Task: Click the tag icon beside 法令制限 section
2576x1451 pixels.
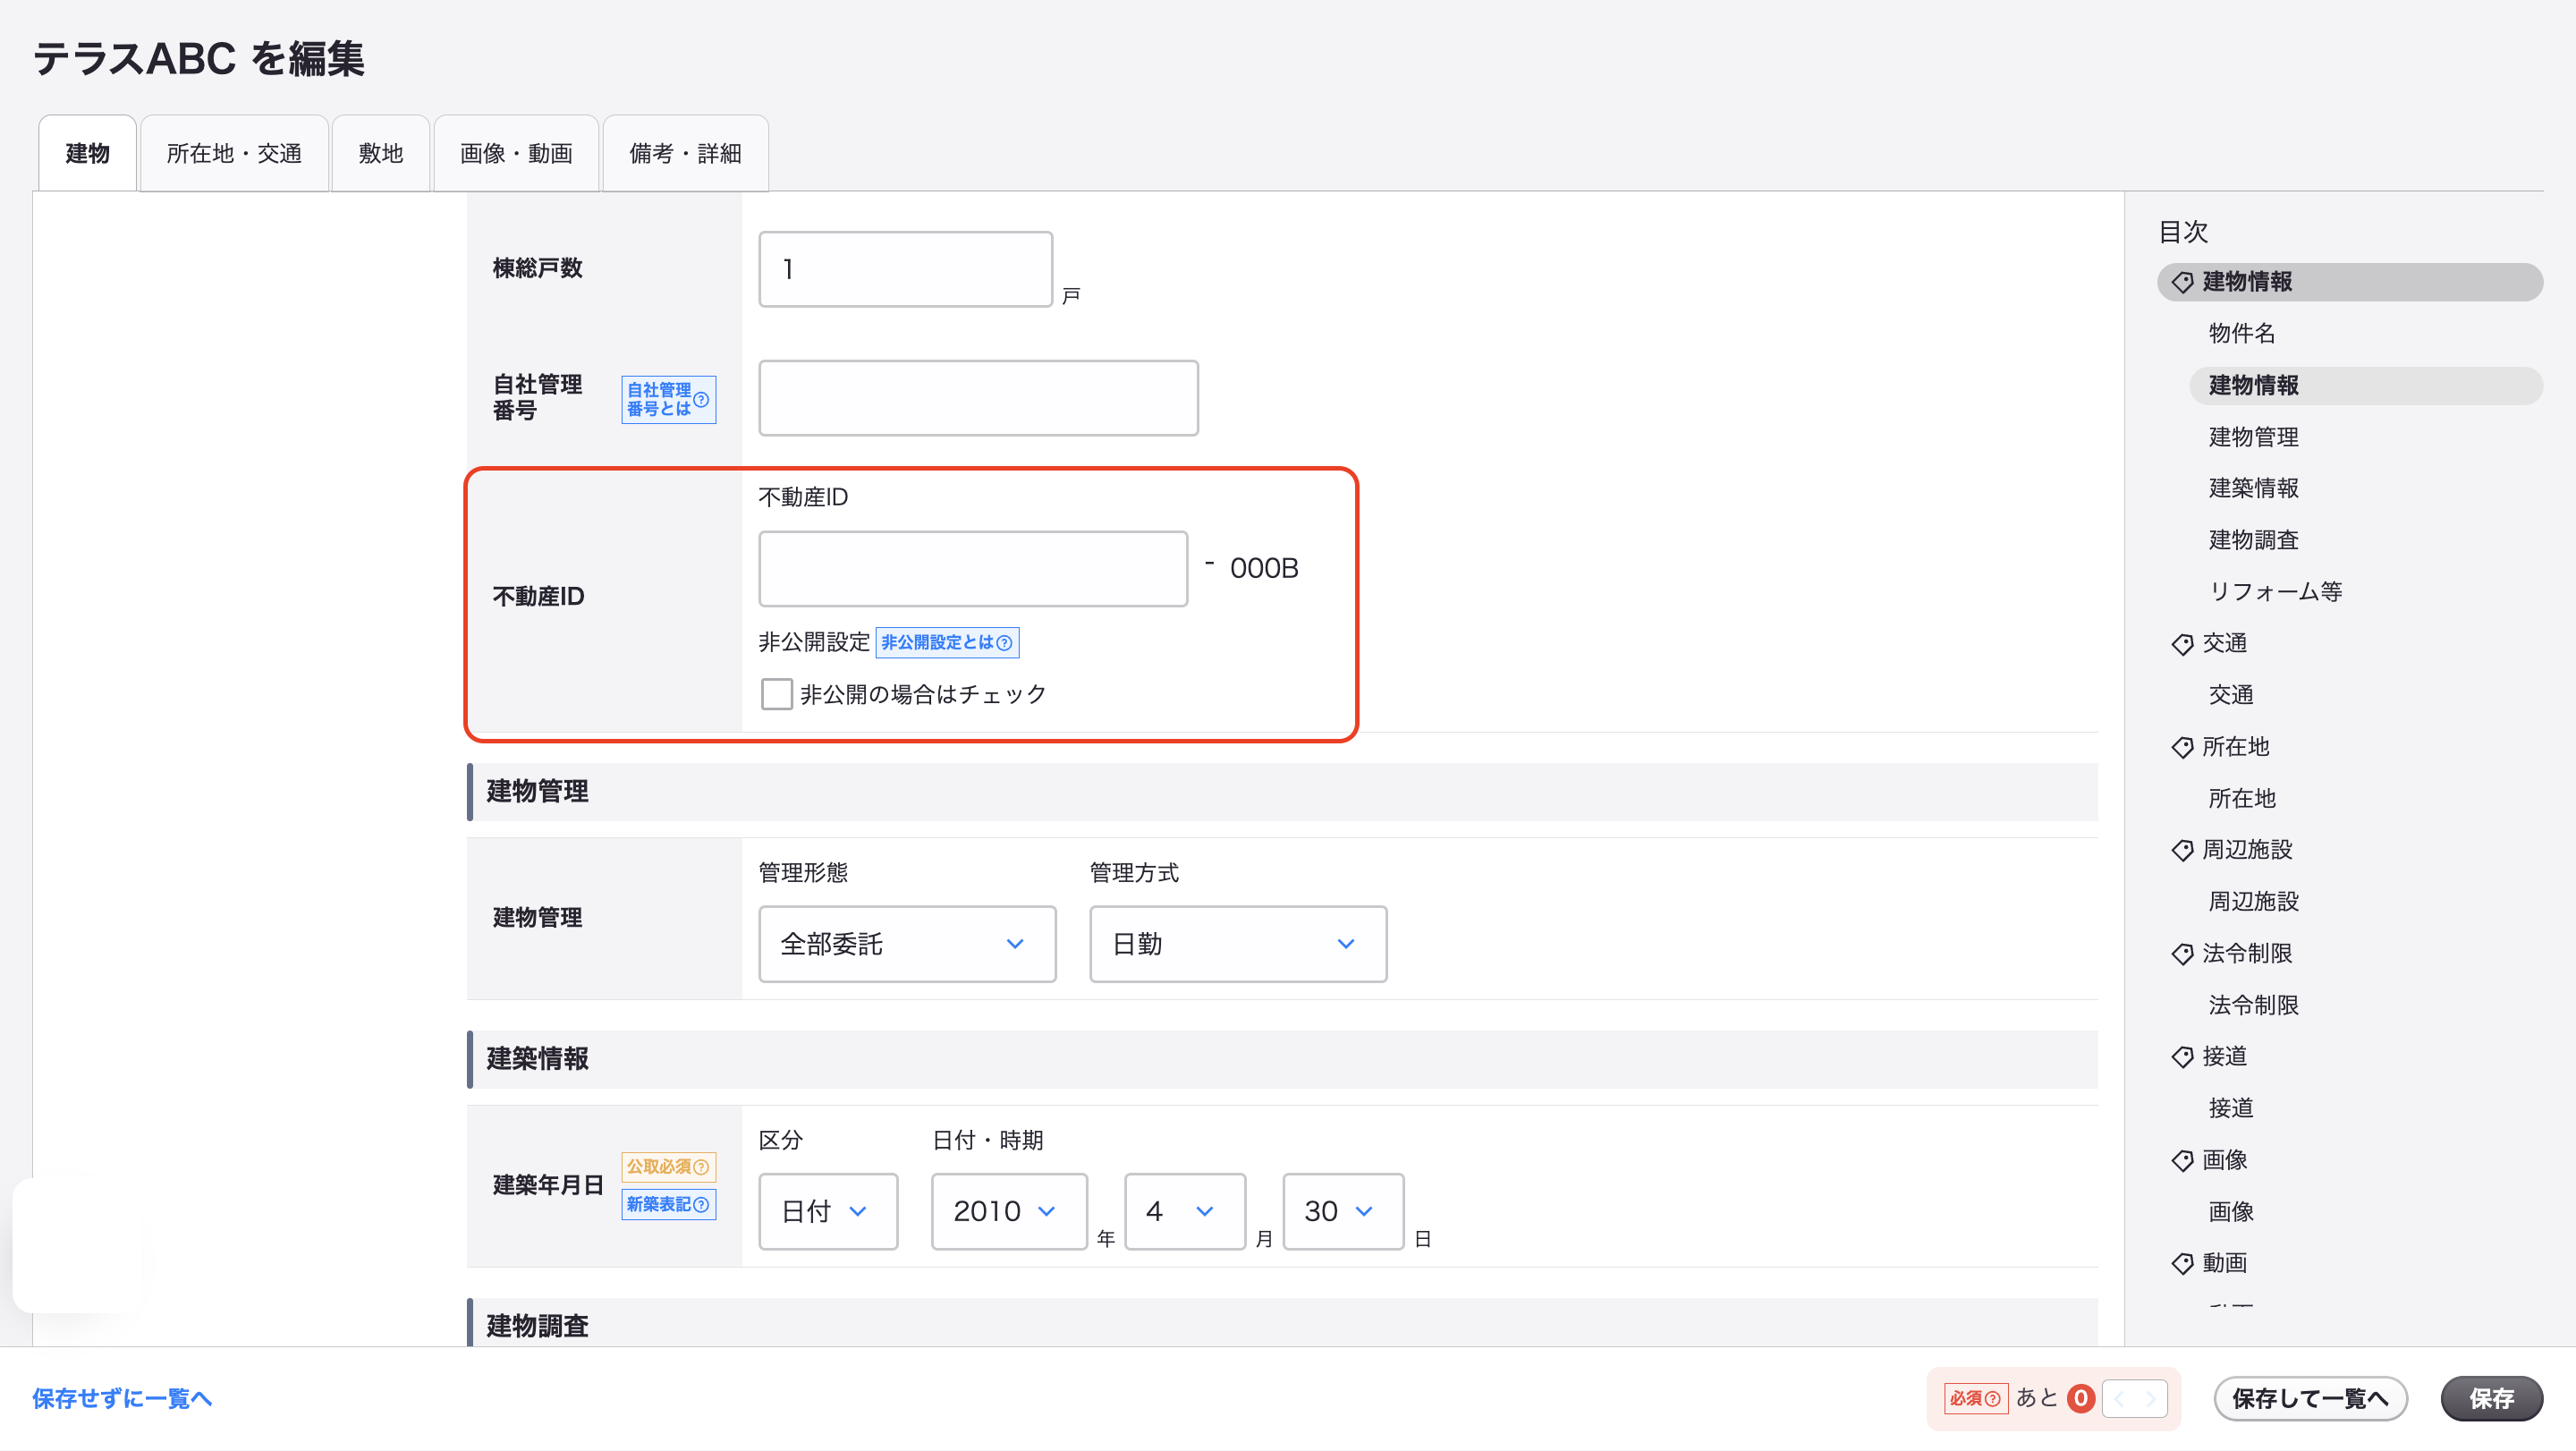Action: pyautogui.click(x=2182, y=954)
